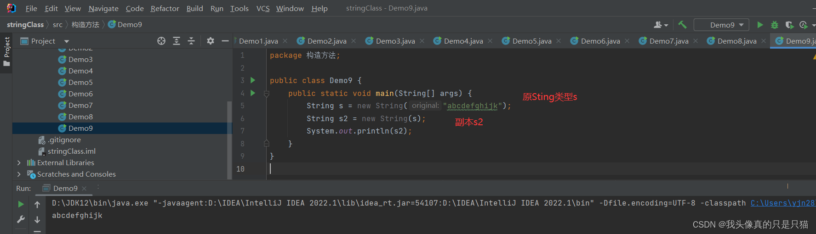Image resolution: width=816 pixels, height=234 pixels.
Task: Click fold marker on main method line
Action: point(267,94)
